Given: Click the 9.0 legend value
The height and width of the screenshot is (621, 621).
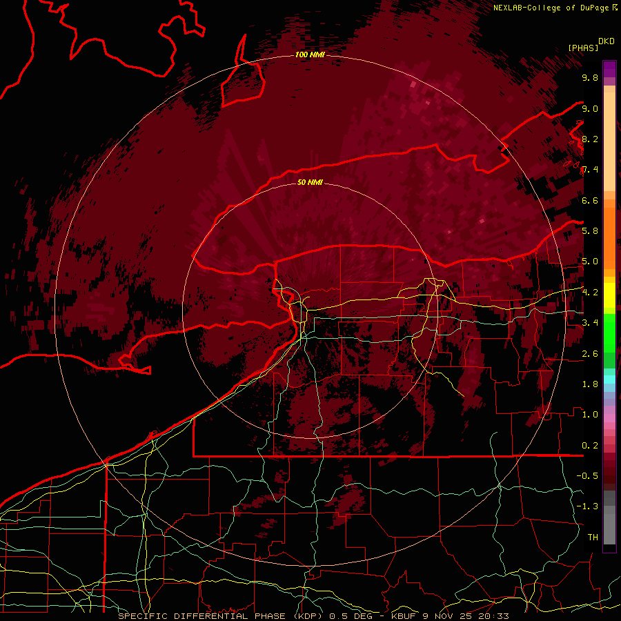Looking at the screenshot, I should click(x=590, y=109).
